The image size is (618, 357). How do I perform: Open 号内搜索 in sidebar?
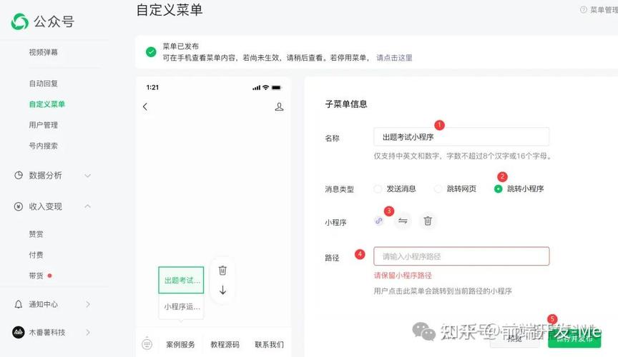[44, 146]
